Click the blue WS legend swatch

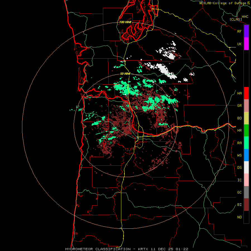pos(246,155)
